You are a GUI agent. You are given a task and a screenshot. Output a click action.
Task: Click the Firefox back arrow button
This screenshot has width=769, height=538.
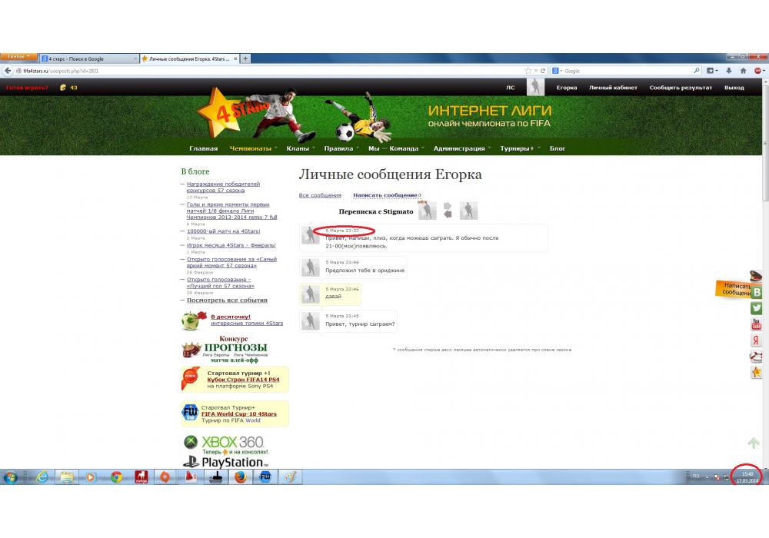8,71
